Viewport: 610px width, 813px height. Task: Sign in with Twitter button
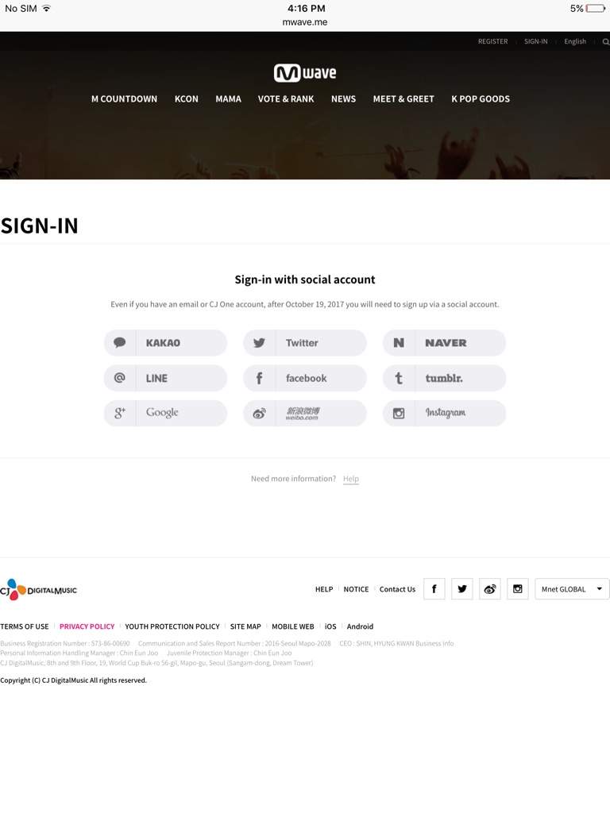305,343
